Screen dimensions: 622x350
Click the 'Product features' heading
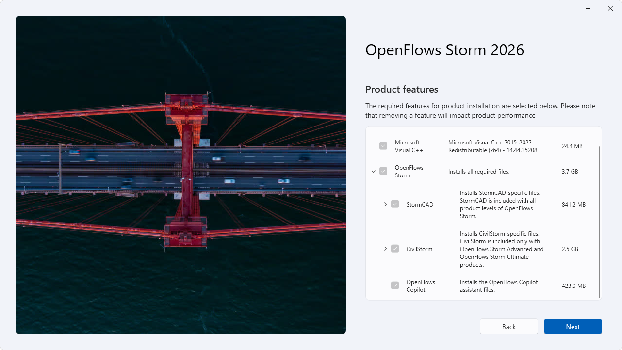pos(402,89)
